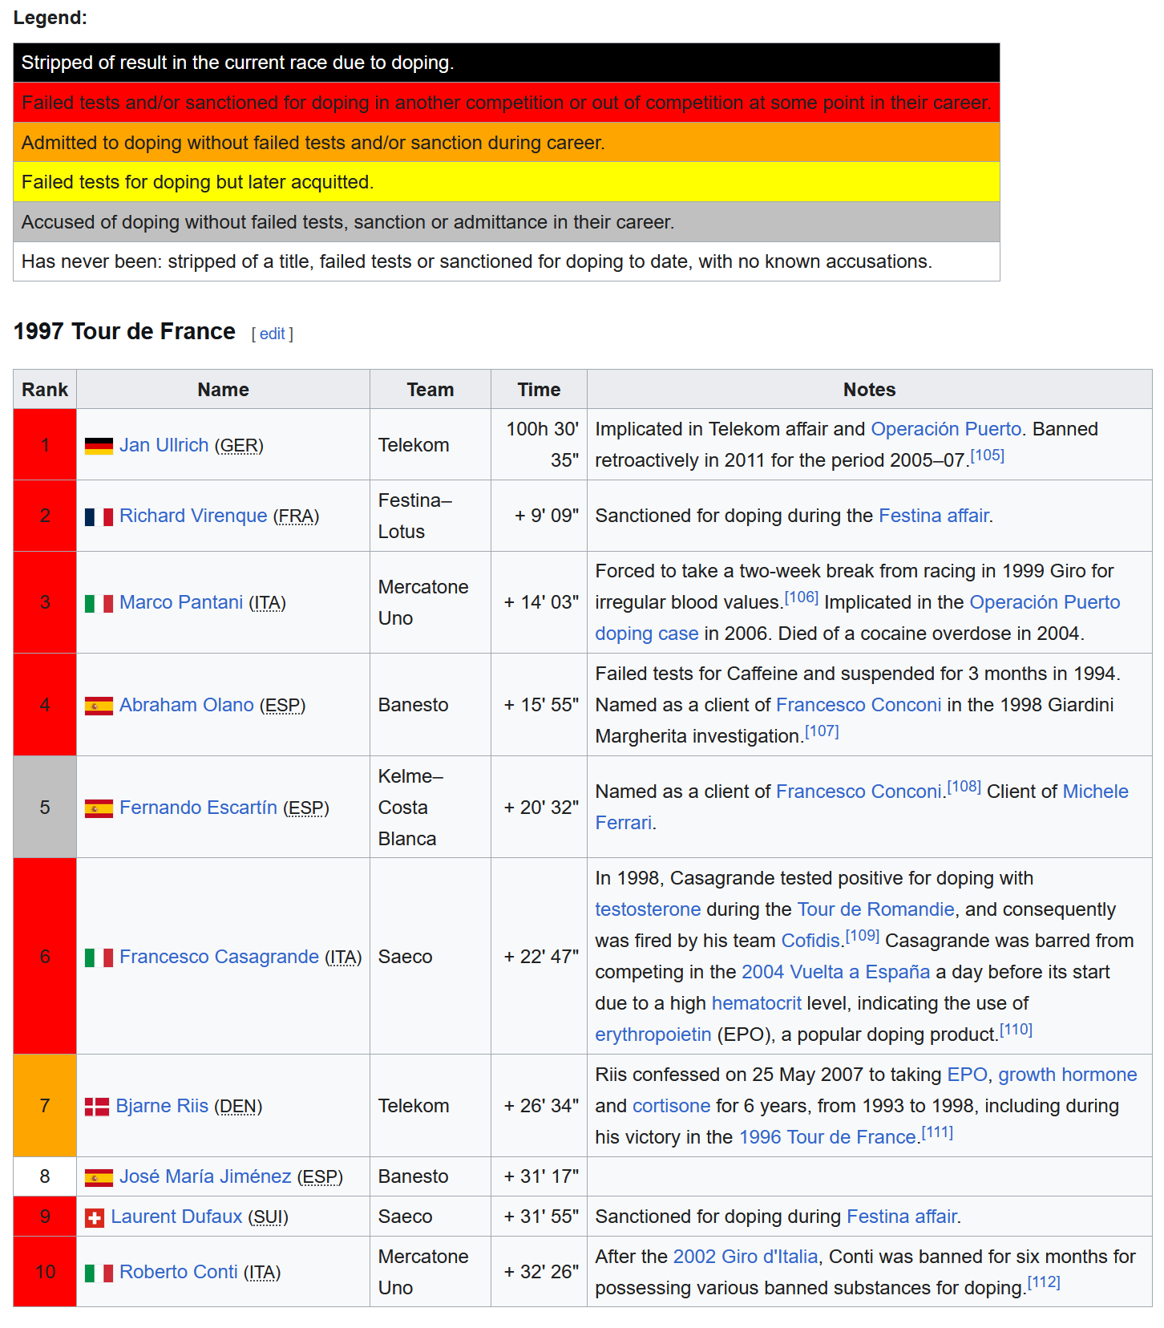Viewport: 1164px width, 1328px height.
Task: Go to the Fernando Escartín link
Action: click(198, 808)
